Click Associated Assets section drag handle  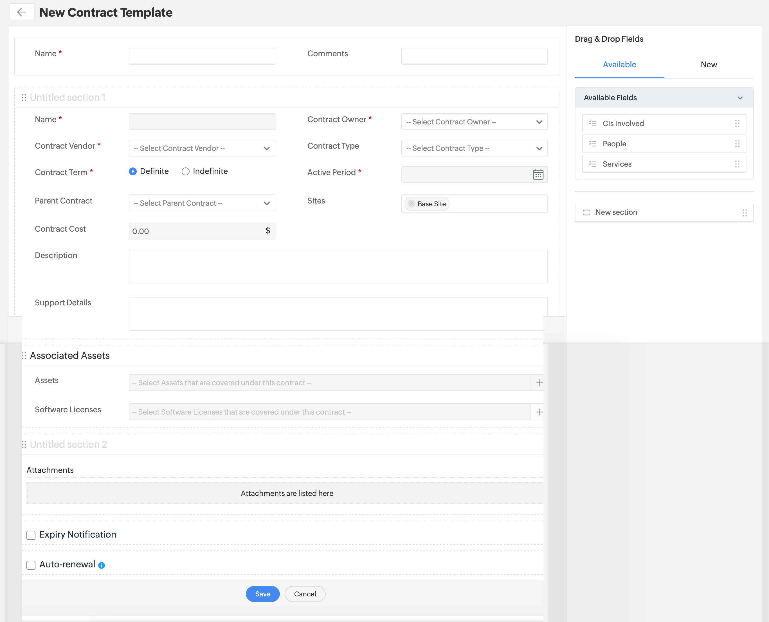point(24,355)
